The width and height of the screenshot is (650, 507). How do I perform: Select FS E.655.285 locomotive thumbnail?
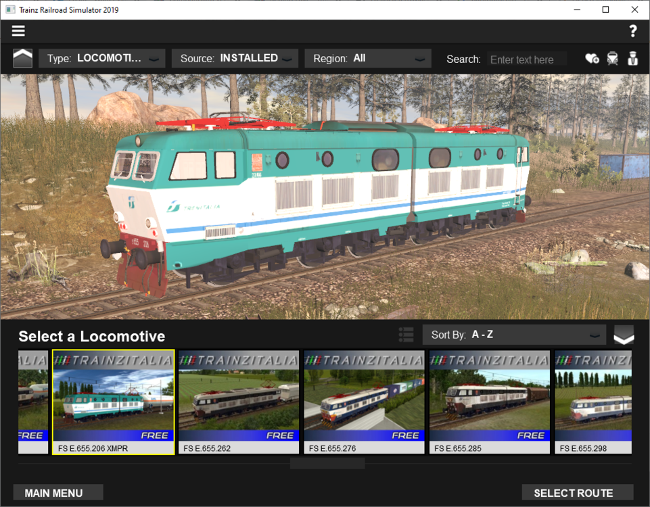click(x=490, y=402)
